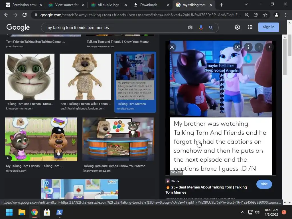The height and width of the screenshot is (219, 292).
Task: Open the notification badge in the tray
Action: [284, 212]
